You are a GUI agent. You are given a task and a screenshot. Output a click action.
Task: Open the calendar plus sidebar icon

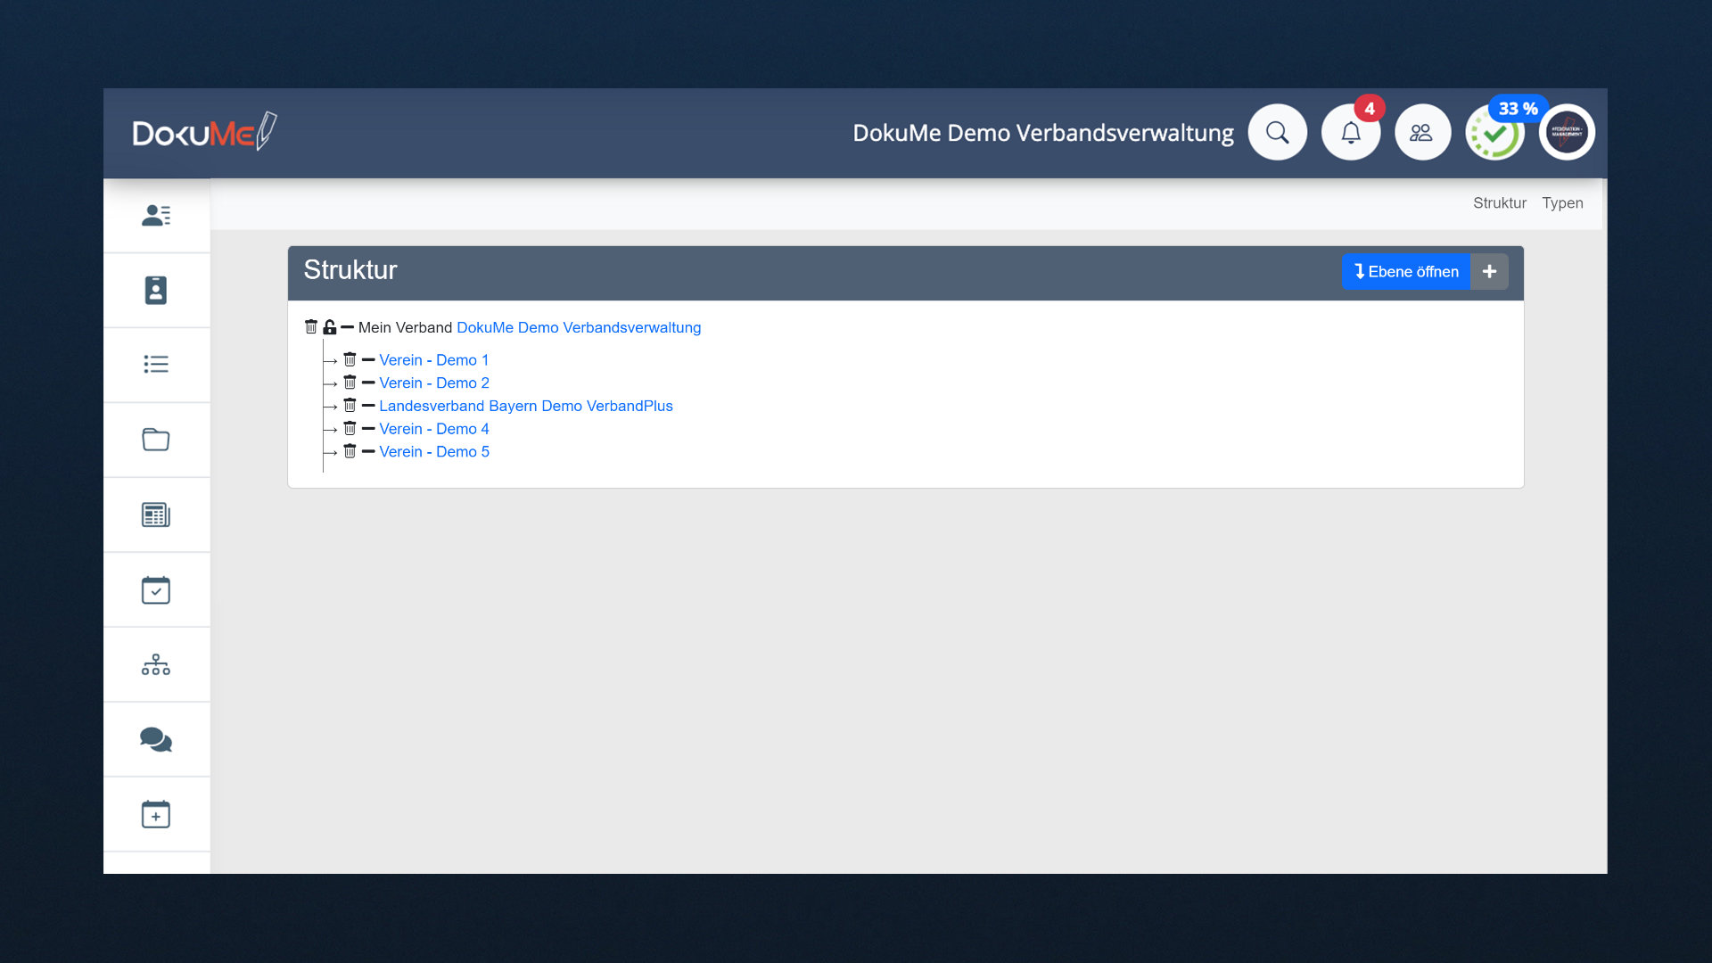(x=156, y=813)
